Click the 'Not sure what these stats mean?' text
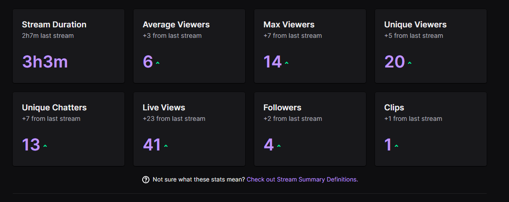The image size is (509, 202). (199, 179)
